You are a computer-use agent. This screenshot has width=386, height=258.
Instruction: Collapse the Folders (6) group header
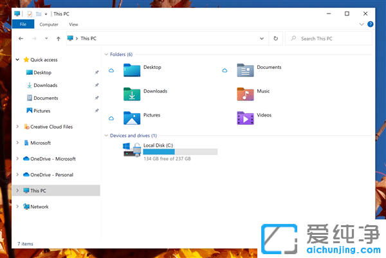pyautogui.click(x=106, y=55)
